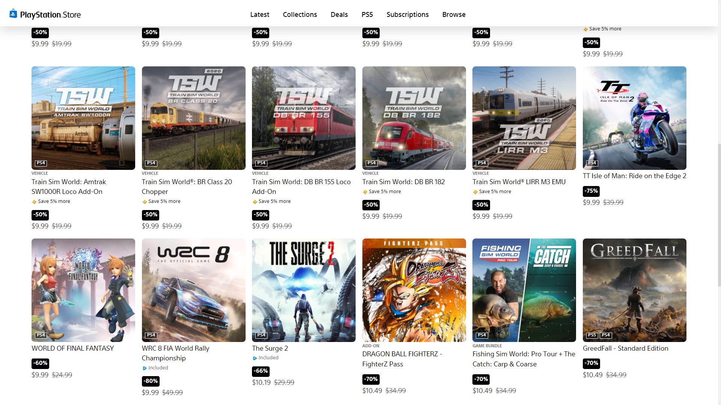This screenshot has width=721, height=405.
Task: Click the PS Plus icon under Amtrak SW1000R
Action: point(34,202)
